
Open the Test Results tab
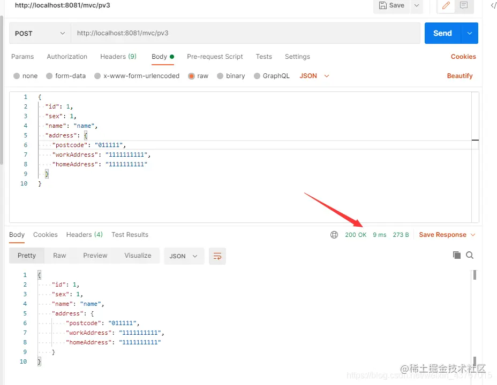[x=130, y=235]
